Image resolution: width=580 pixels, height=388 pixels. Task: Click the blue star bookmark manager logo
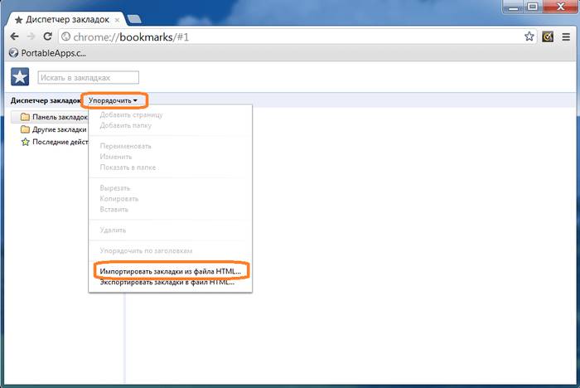(20, 77)
